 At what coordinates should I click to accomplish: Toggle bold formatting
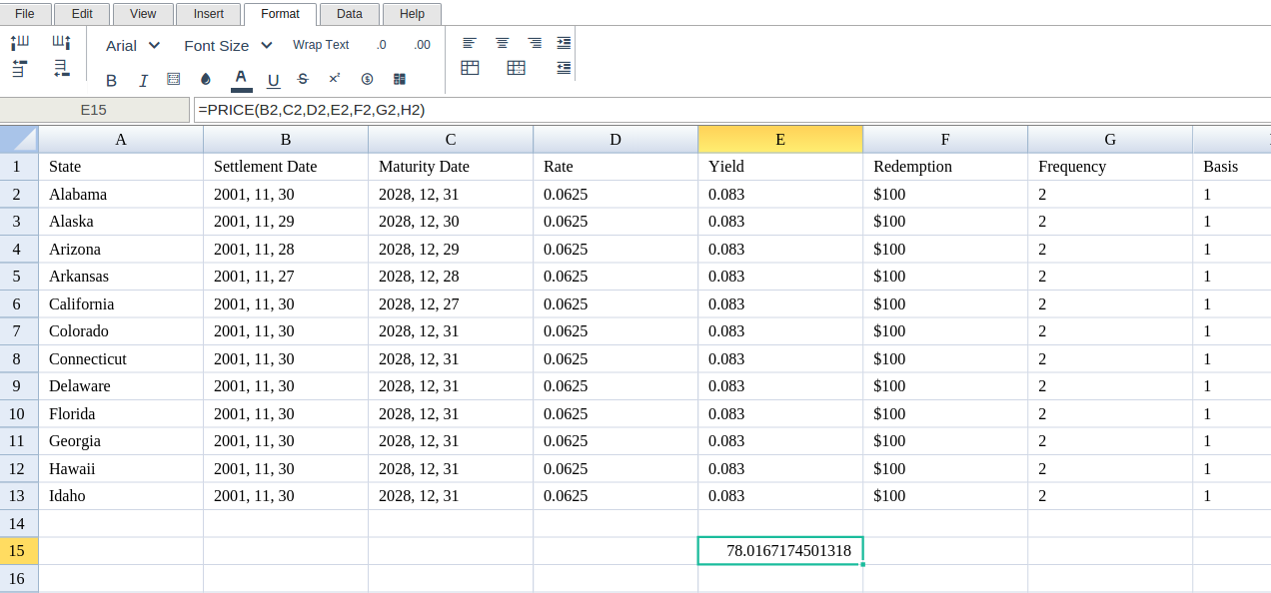point(111,80)
